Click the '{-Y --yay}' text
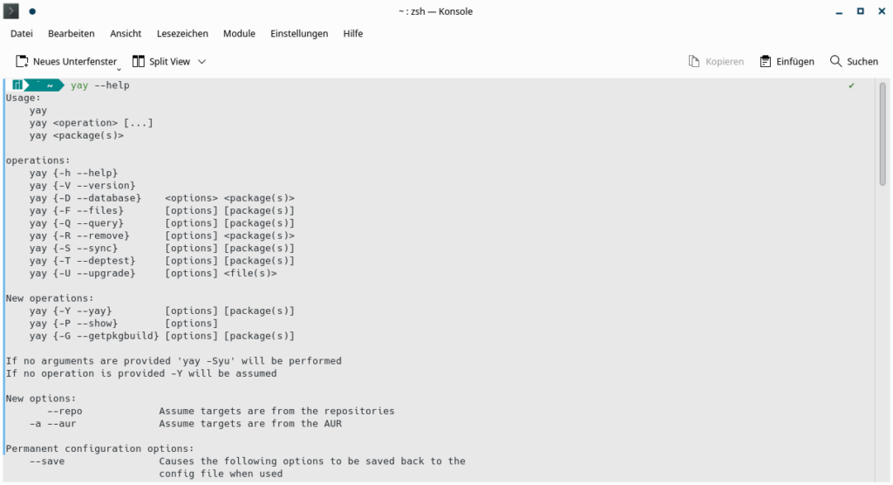Viewport: 893px width, 485px height. pyautogui.click(x=83, y=311)
